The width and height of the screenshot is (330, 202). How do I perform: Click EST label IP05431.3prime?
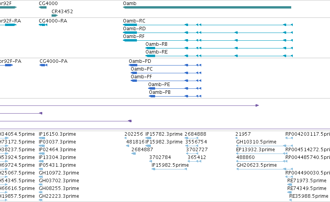tap(57, 165)
